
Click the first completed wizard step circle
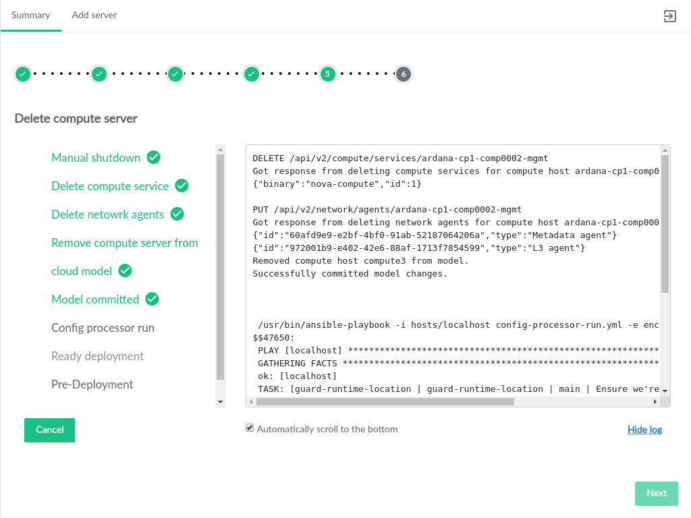[23, 74]
